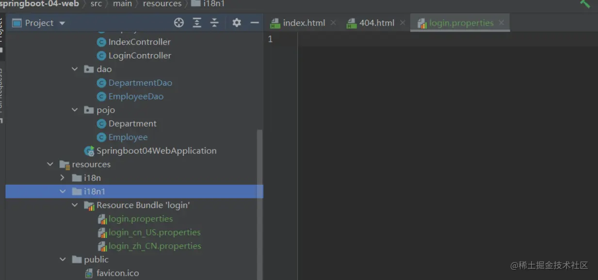Click the green hammer Build icon
Image resolution: width=598 pixels, height=280 pixels.
coord(585,3)
